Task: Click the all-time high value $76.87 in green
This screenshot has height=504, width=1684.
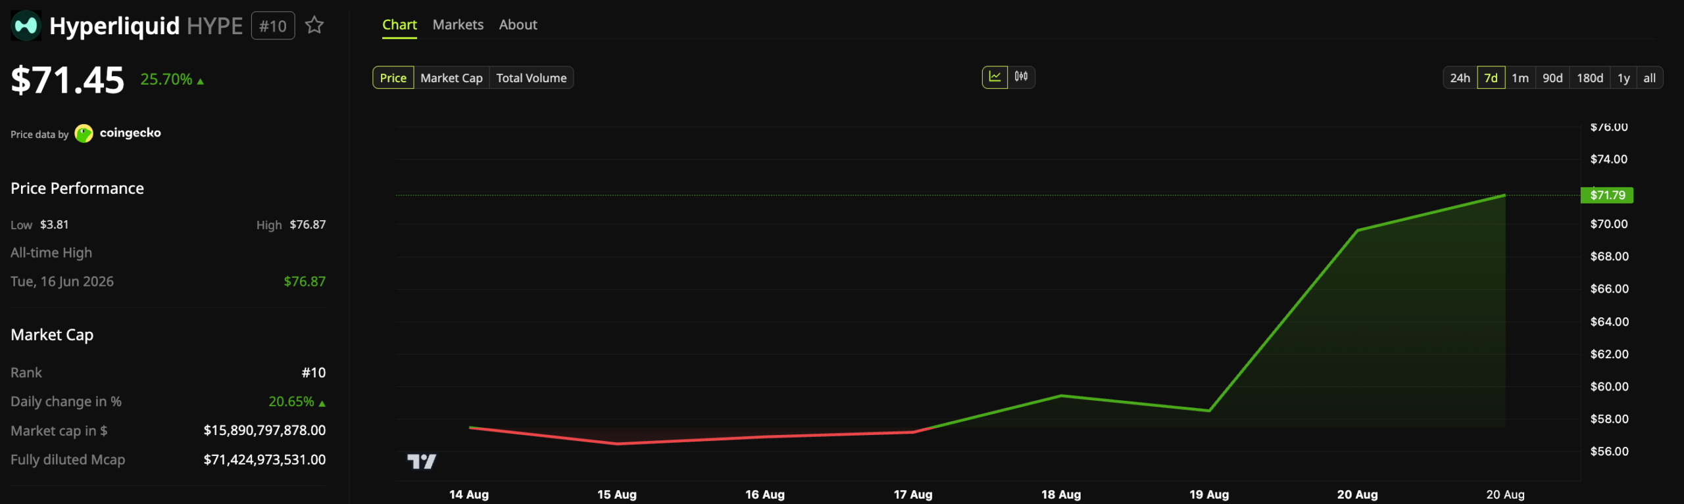Action: pos(305,281)
